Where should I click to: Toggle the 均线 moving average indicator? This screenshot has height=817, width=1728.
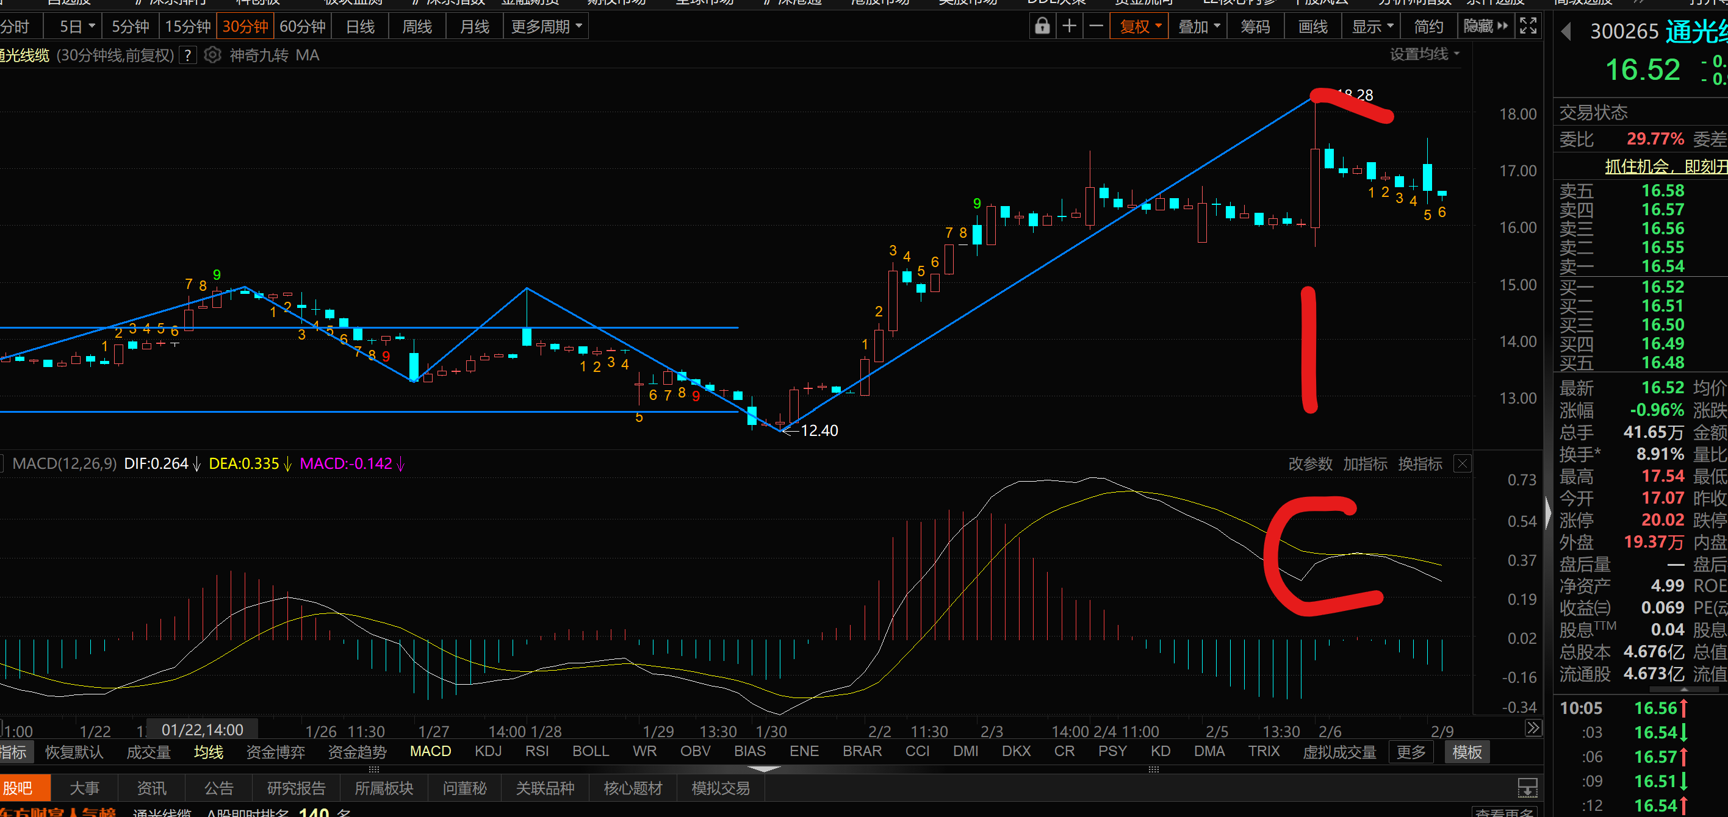[x=208, y=752]
